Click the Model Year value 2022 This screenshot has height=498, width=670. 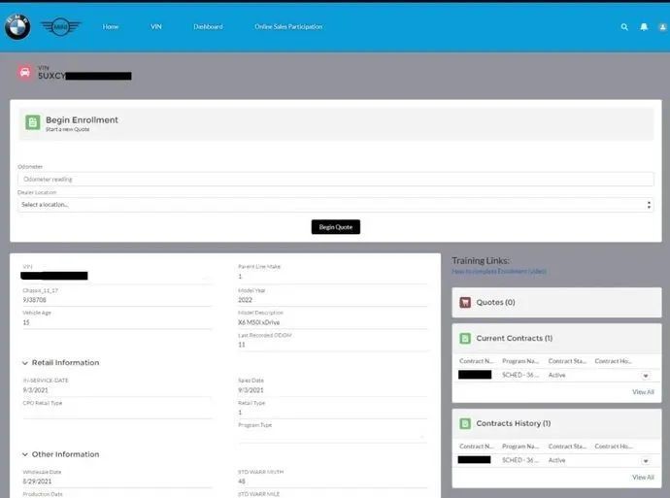pyautogui.click(x=245, y=300)
